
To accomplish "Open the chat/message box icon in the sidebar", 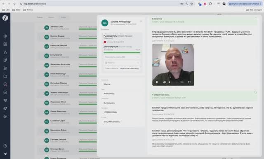I will [x=5, y=92].
